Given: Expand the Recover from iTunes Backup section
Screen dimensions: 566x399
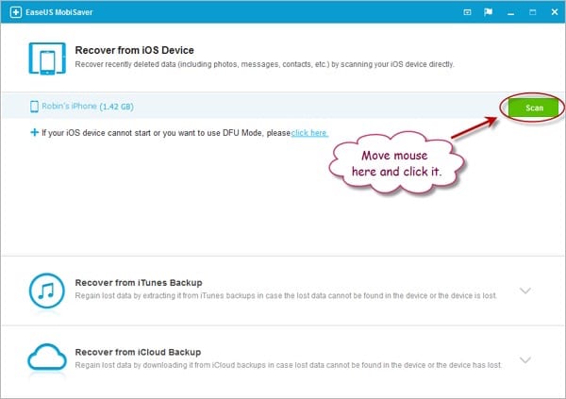Looking at the screenshot, I should click(x=525, y=291).
